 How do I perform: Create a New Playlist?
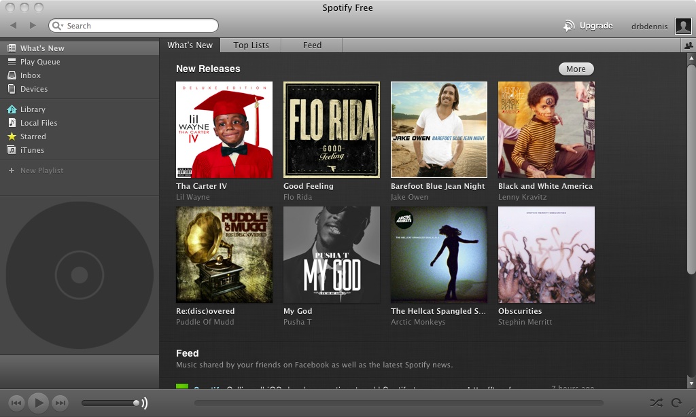pyautogui.click(x=41, y=170)
